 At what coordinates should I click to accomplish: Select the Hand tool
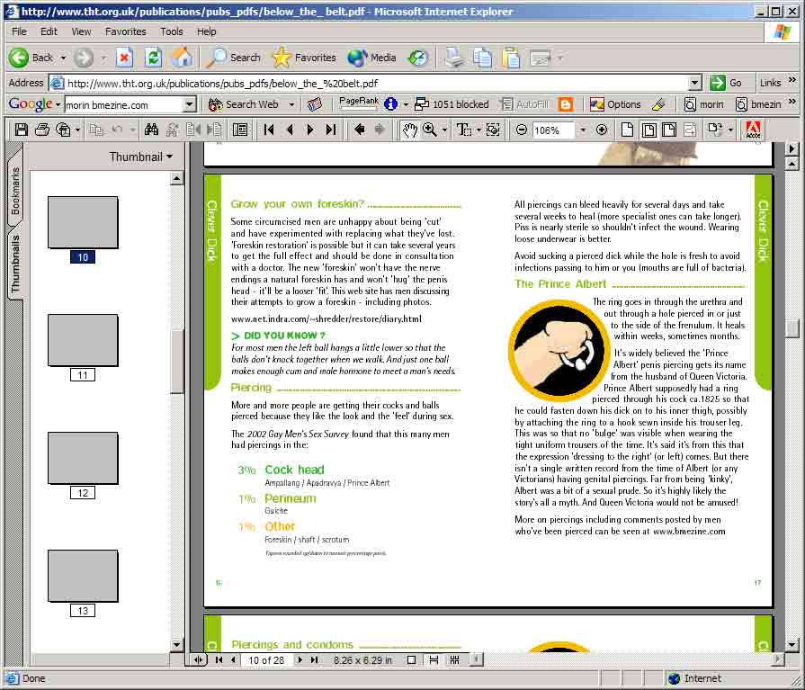coord(409,130)
